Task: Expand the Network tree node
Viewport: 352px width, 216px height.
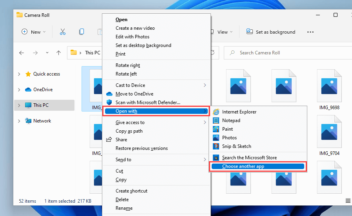Action: [x=19, y=121]
